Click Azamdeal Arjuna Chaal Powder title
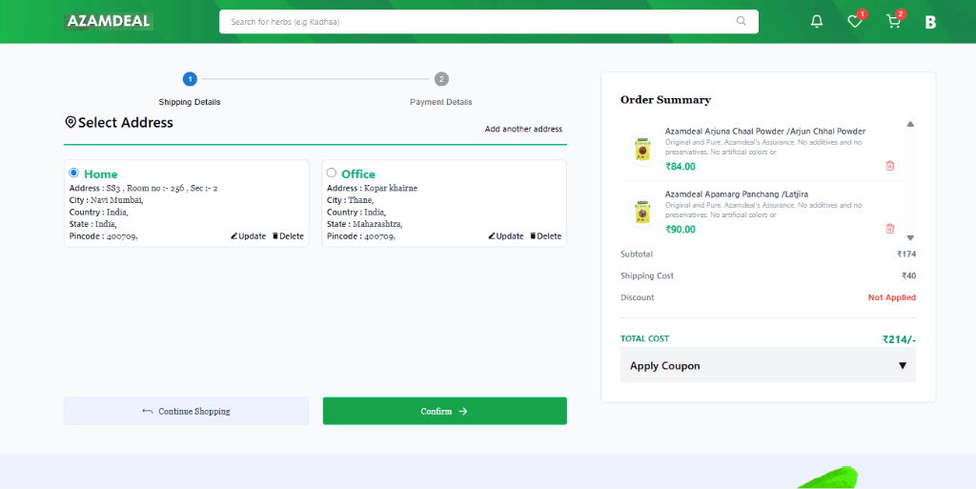976x489 pixels. point(765,132)
